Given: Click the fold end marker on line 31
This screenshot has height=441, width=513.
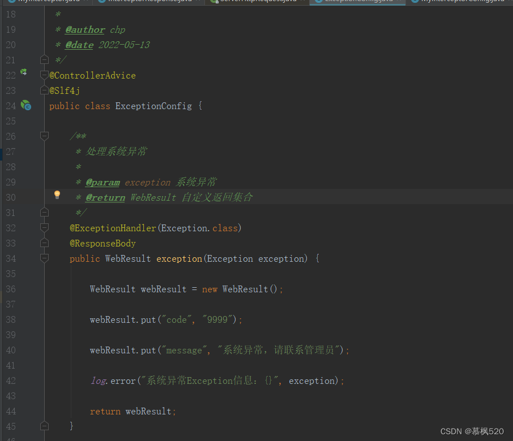Looking at the screenshot, I should (44, 213).
